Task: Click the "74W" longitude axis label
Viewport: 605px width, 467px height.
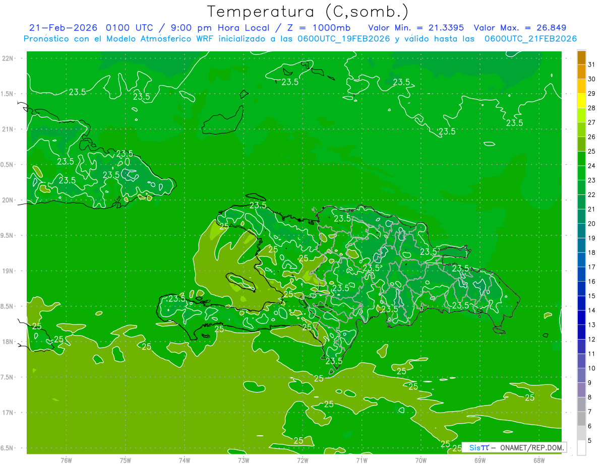Action: coord(184,460)
